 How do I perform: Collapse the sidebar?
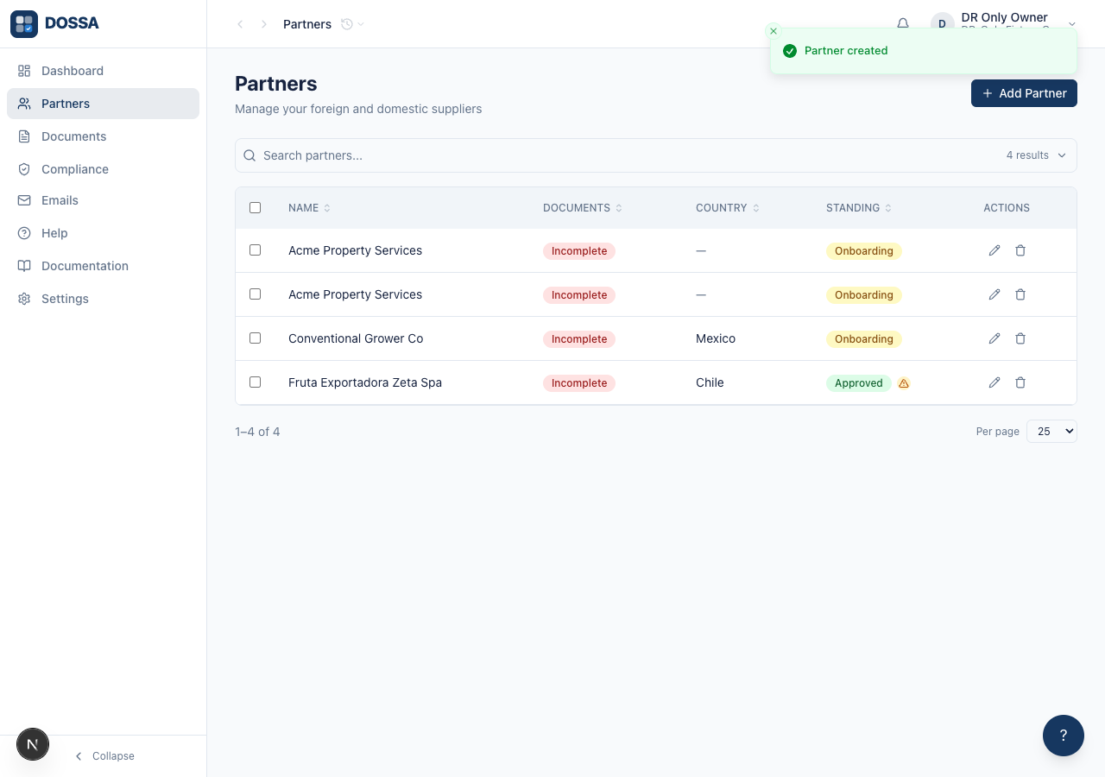pos(104,756)
